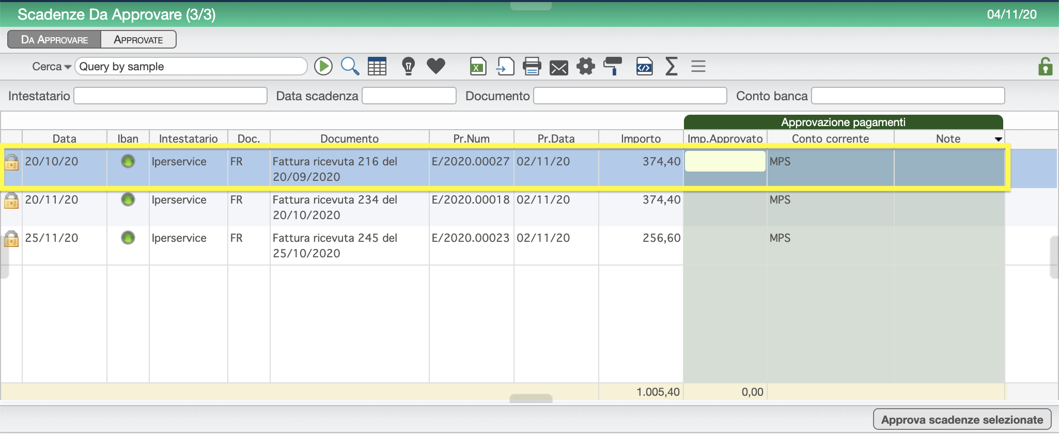Click green Iban indicator for 25/11/20 row
1059x434 pixels.
coord(128,238)
